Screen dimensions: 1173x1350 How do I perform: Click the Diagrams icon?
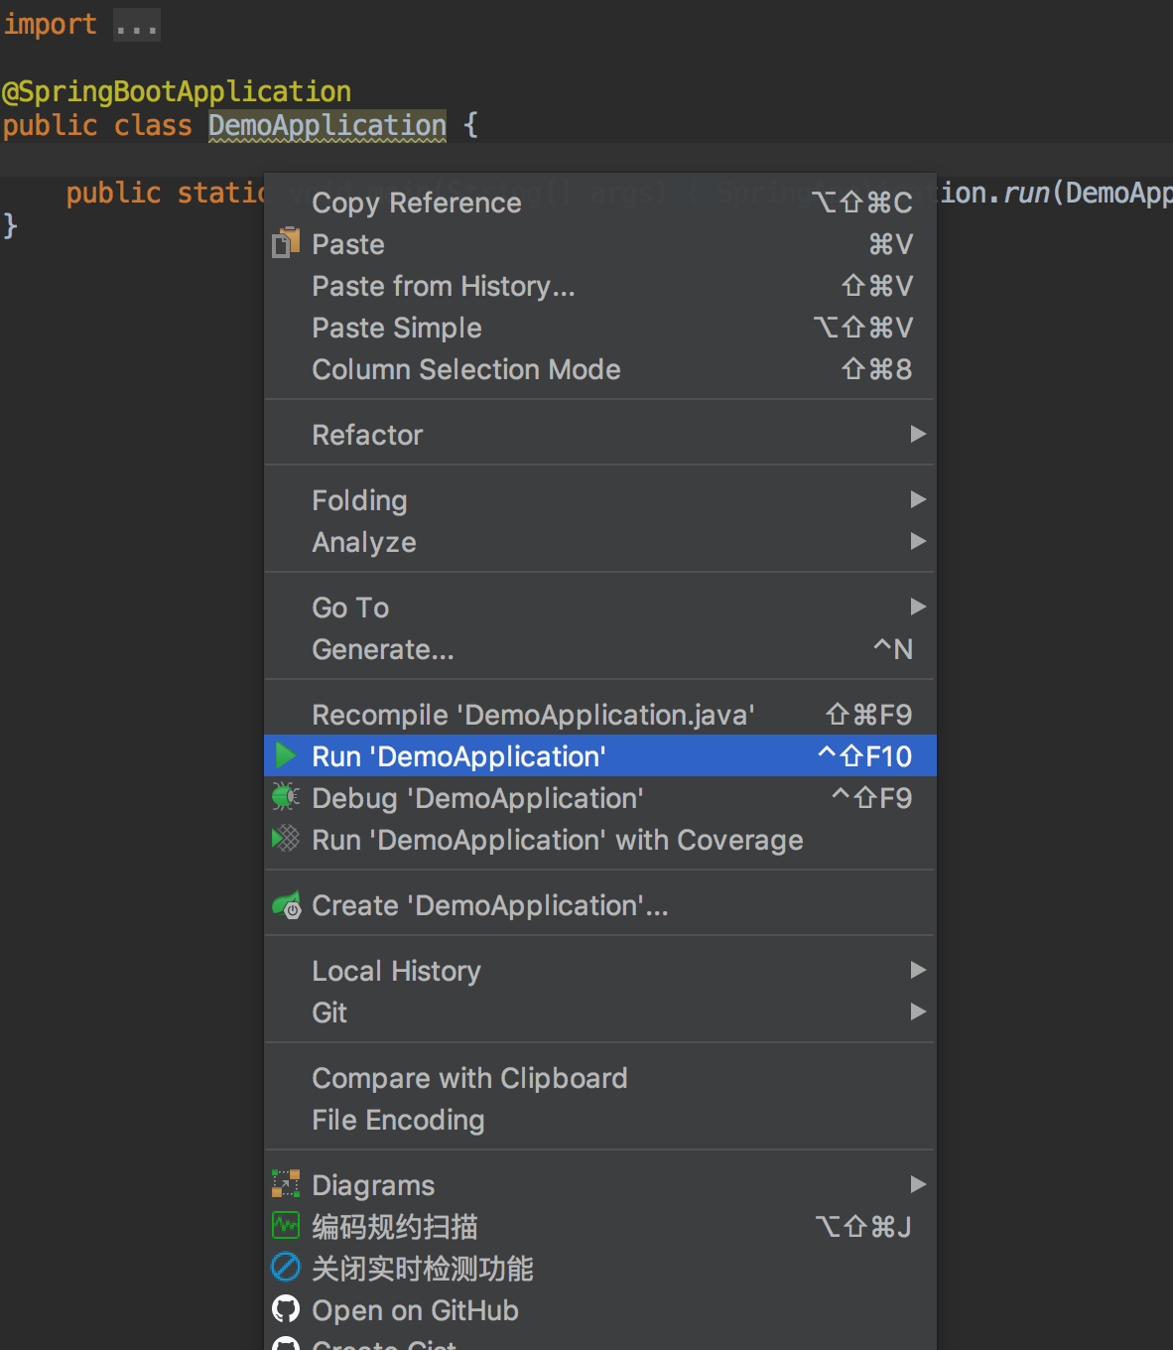coord(286,1184)
